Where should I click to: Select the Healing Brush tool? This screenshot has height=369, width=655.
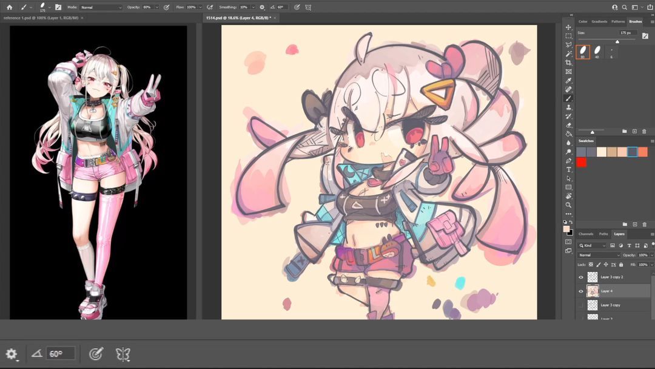[x=568, y=89]
